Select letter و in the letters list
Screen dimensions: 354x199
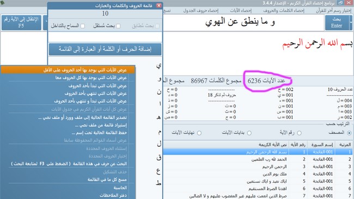point(160,79)
